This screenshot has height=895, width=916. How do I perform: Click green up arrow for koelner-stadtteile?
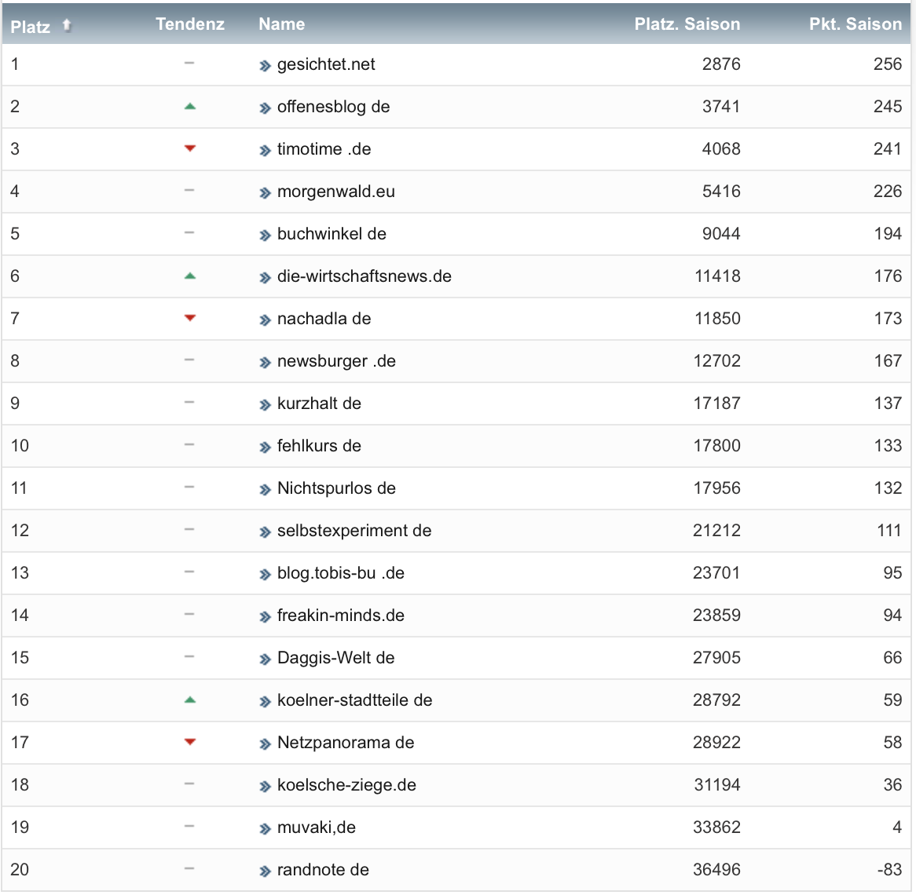pos(189,700)
